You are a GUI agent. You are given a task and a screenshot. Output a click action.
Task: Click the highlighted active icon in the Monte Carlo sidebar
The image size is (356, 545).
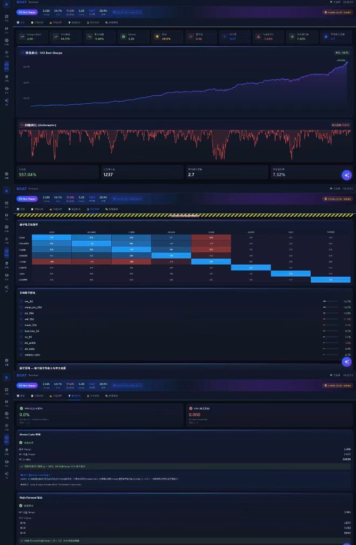click(x=6, y=439)
